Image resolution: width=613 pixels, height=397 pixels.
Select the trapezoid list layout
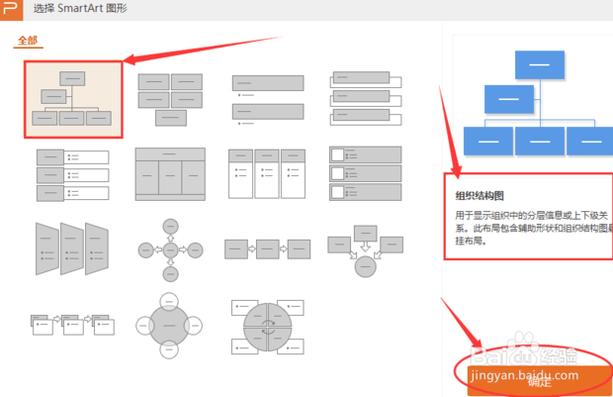(x=72, y=249)
